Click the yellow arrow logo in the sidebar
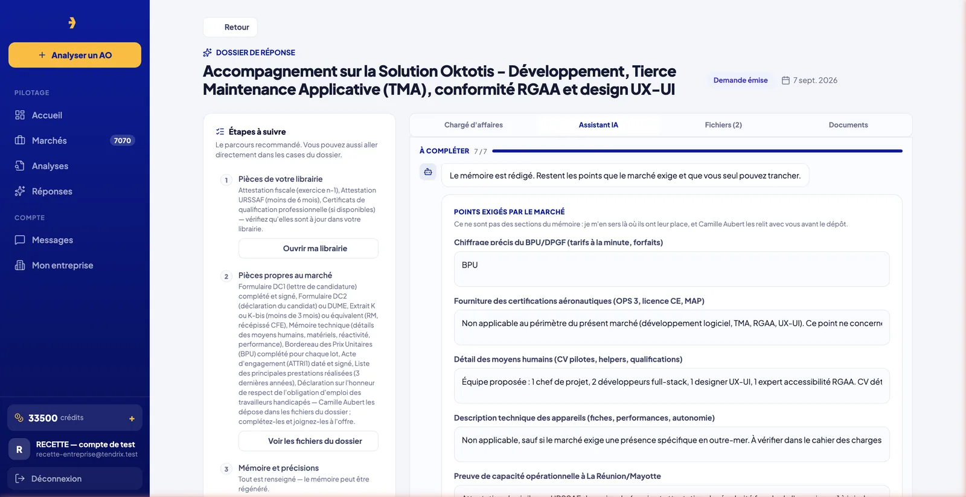 (72, 23)
